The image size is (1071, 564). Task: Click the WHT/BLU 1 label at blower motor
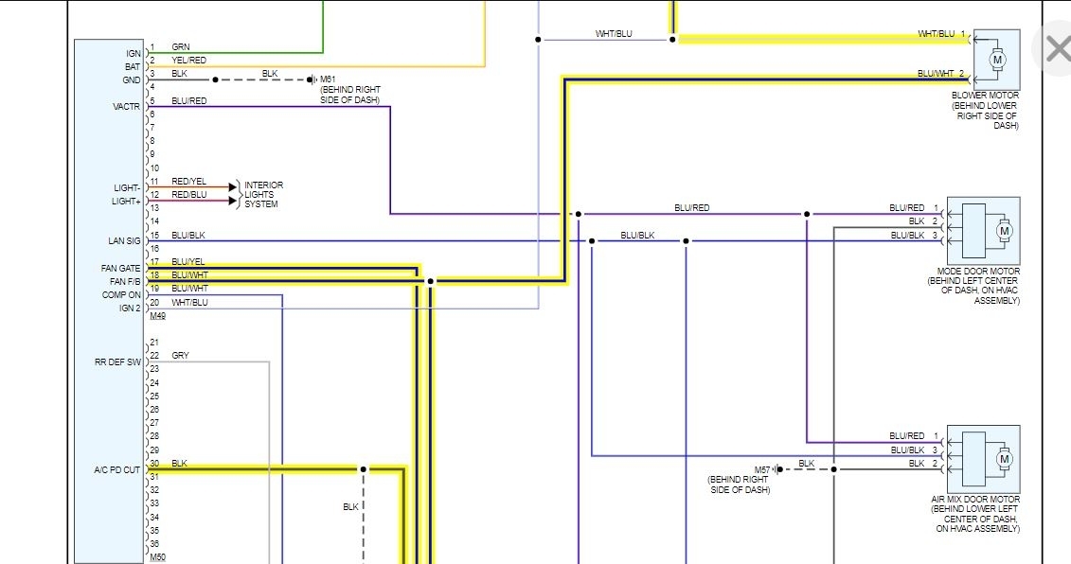pos(942,34)
